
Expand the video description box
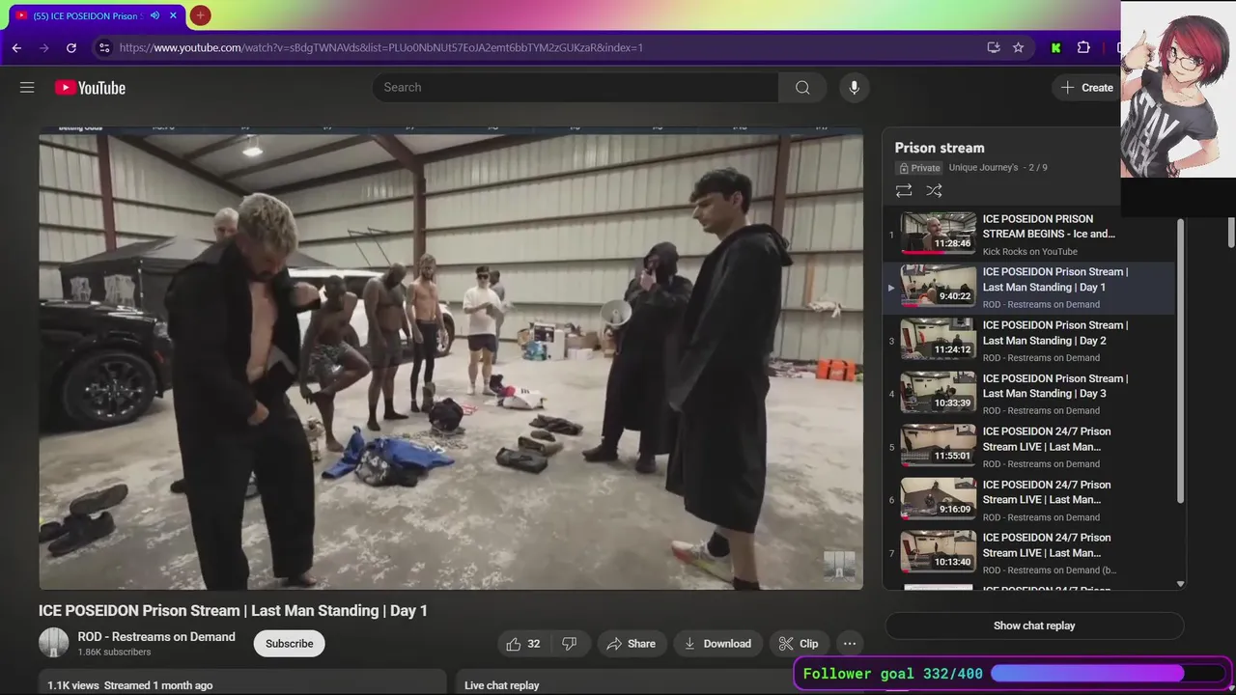(x=242, y=682)
